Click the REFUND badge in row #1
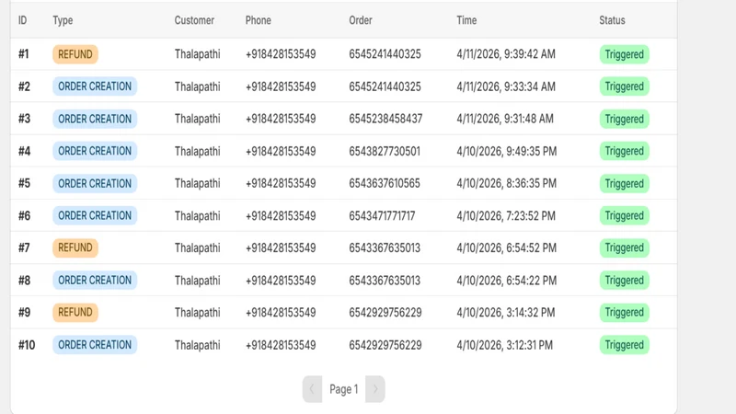This screenshot has height=414, width=736. click(x=75, y=54)
